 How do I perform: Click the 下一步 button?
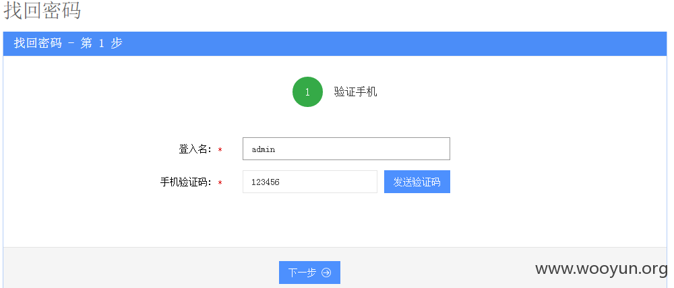pyautogui.click(x=309, y=273)
